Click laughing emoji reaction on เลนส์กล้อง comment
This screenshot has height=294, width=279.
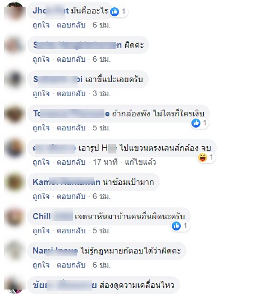(203, 157)
